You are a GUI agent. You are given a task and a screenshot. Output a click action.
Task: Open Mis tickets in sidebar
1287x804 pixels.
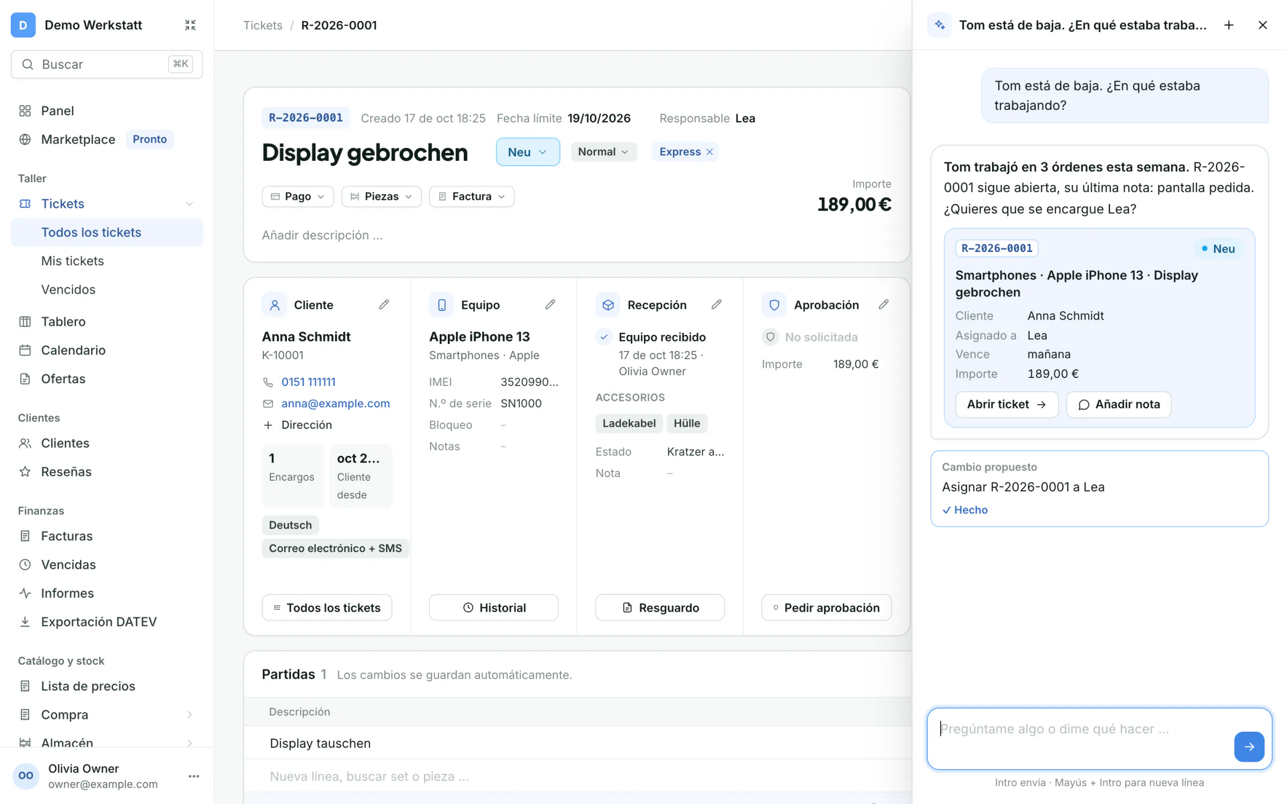point(72,261)
